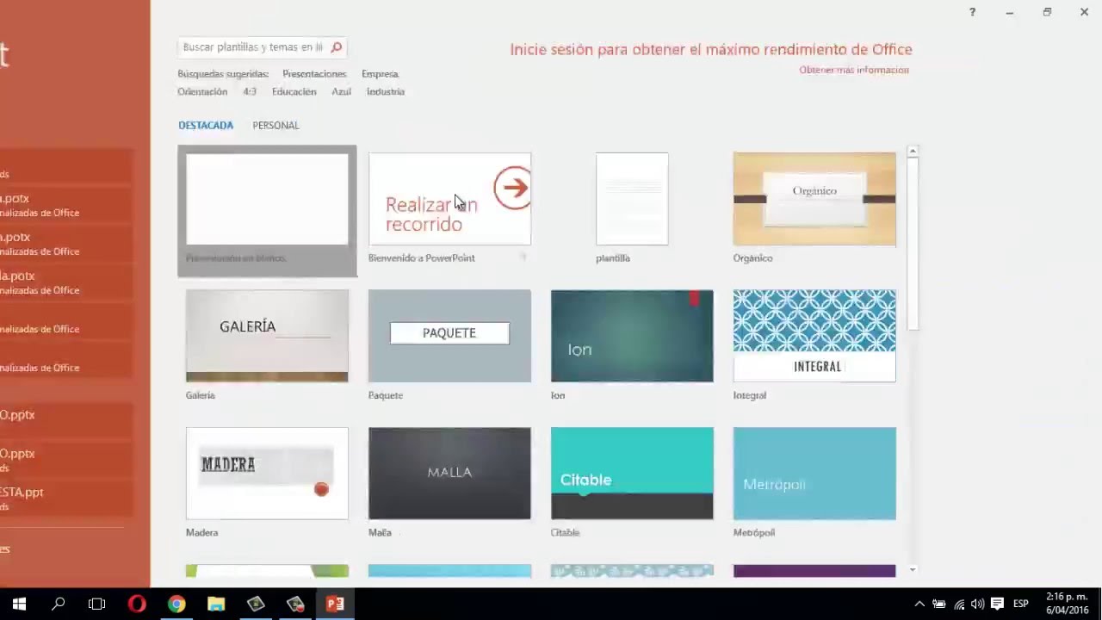Search suggested term Empresa
Screen dimensions: 1102x620
380,74
